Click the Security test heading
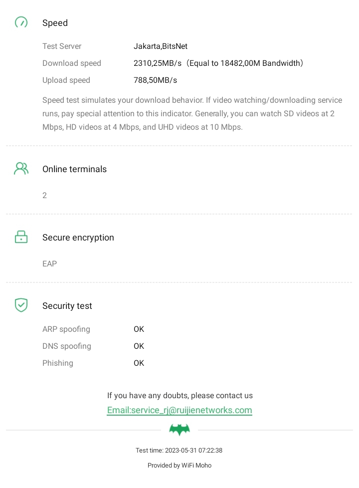Screen dimensions: 359x488 click(x=67, y=306)
